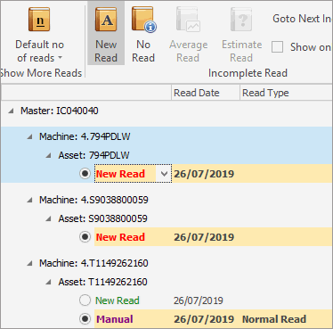
Task: Open the New Read dropdown for asset 794PDLW
Action: tap(164, 174)
